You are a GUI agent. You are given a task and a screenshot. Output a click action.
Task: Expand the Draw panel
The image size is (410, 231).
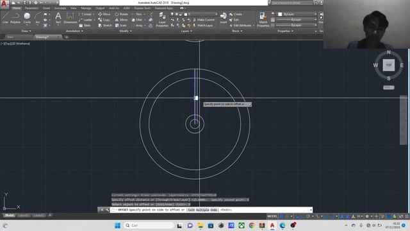click(x=26, y=31)
